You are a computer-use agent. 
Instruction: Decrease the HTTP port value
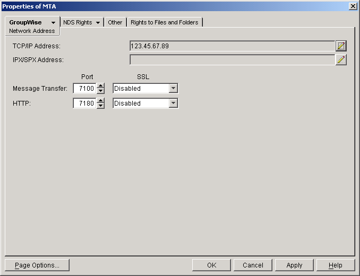click(x=100, y=106)
